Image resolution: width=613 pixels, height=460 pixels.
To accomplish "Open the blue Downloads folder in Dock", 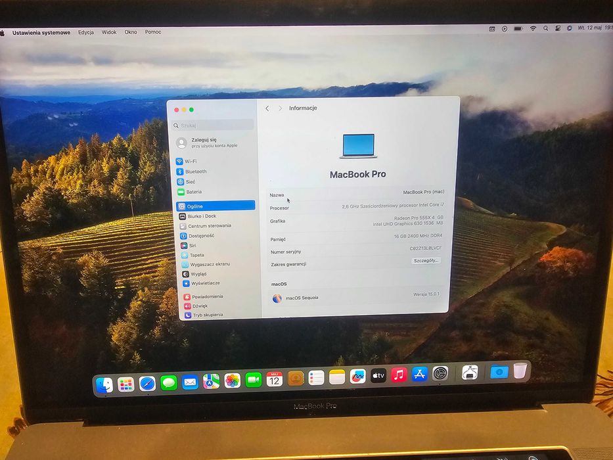I will click(499, 371).
